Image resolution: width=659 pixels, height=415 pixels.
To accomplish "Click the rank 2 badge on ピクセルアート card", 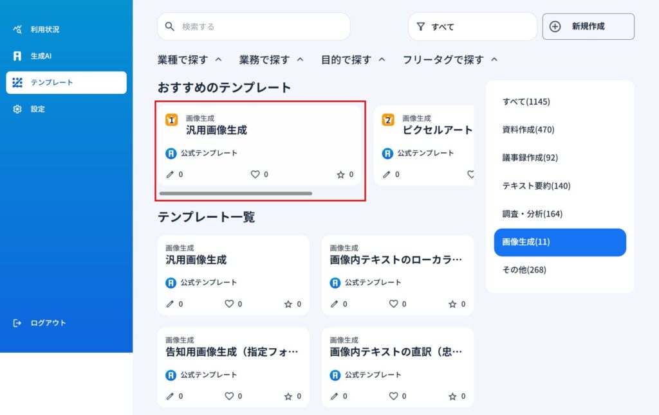I will click(388, 119).
